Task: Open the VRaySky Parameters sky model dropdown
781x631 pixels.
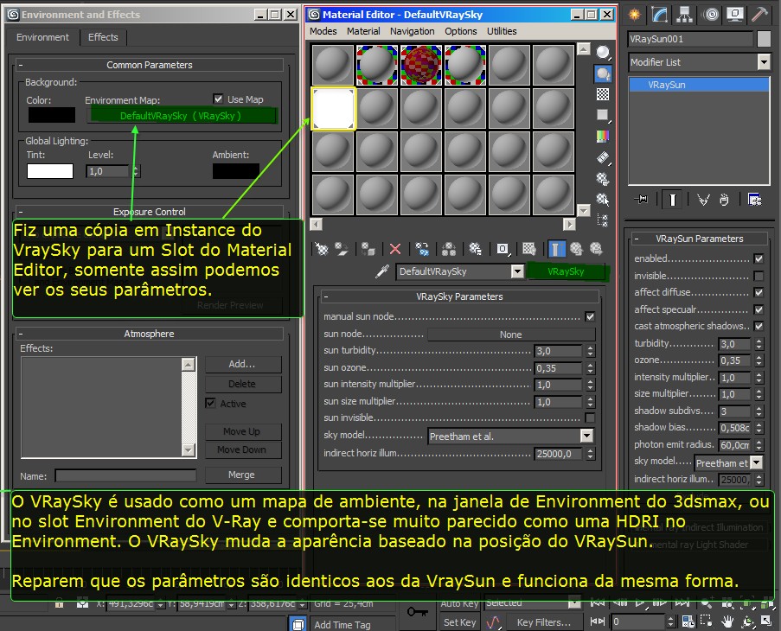Action: point(586,436)
